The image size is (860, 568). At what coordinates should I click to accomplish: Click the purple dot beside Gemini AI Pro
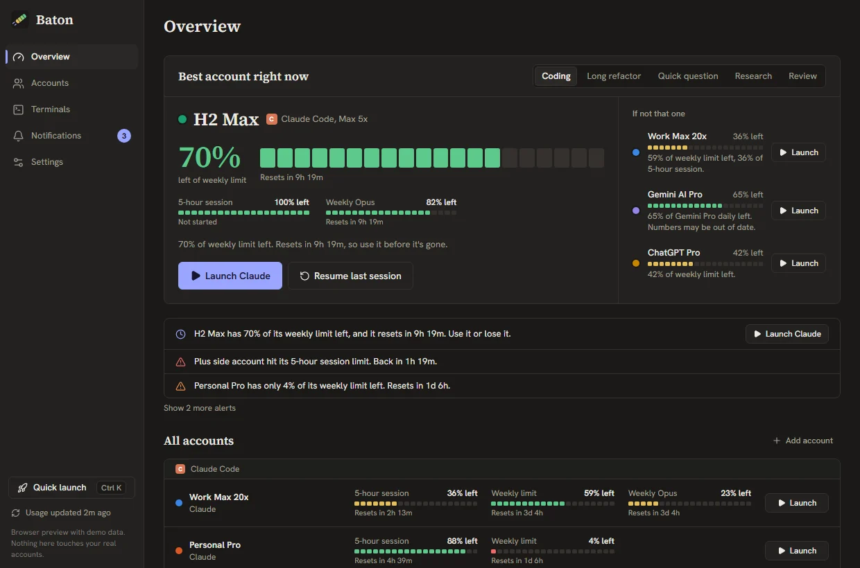[x=636, y=211]
